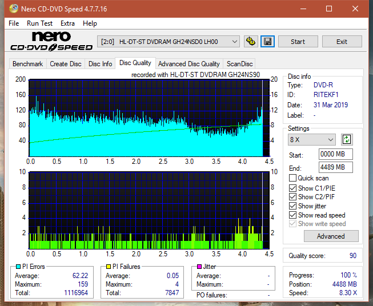Select the Disc Quality tab

point(135,63)
